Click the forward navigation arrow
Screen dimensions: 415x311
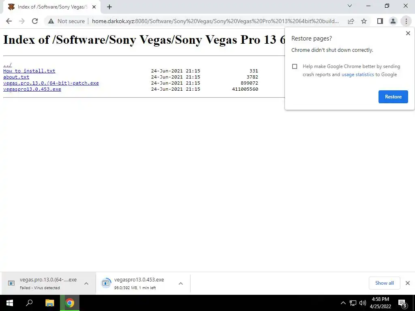pos(22,21)
